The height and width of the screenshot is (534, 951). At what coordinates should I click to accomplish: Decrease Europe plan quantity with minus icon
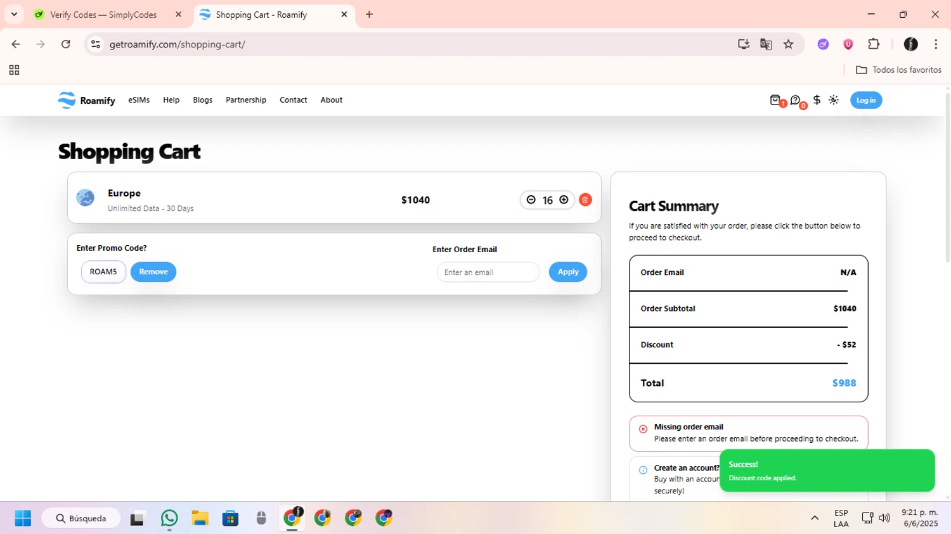tap(531, 200)
